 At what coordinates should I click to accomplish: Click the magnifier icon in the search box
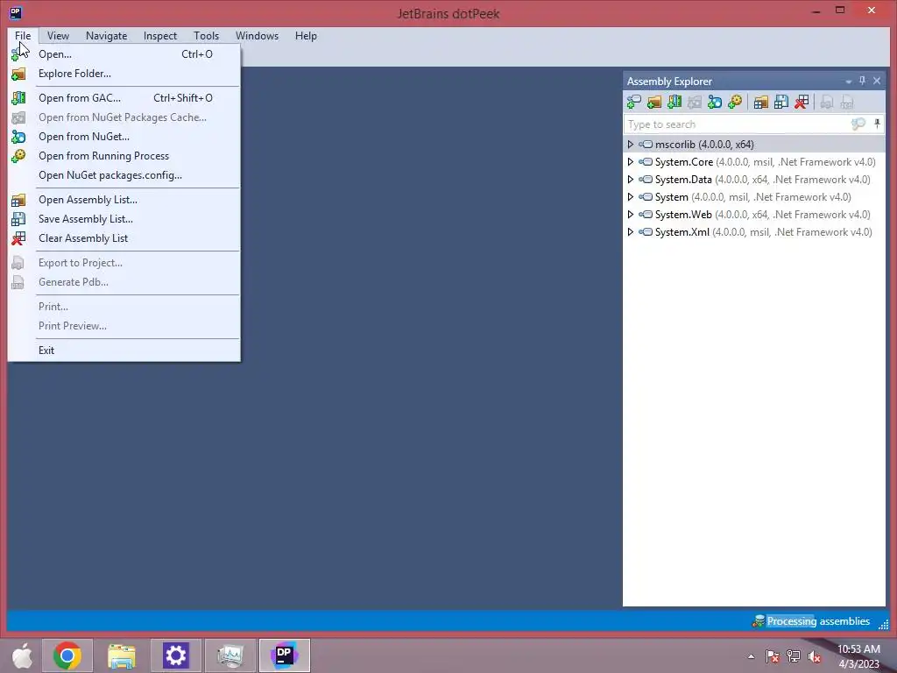(858, 124)
